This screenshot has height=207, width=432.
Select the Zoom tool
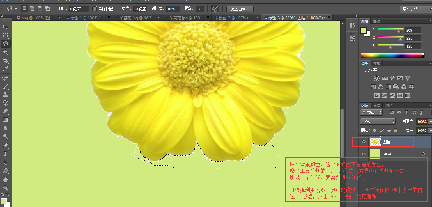tap(5, 188)
